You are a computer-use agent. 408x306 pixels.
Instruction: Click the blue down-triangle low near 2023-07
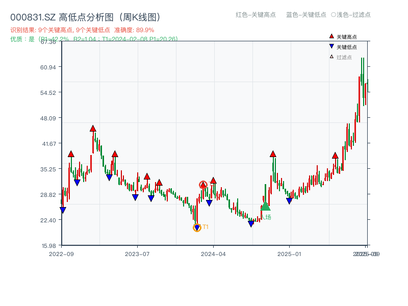tap(135, 196)
